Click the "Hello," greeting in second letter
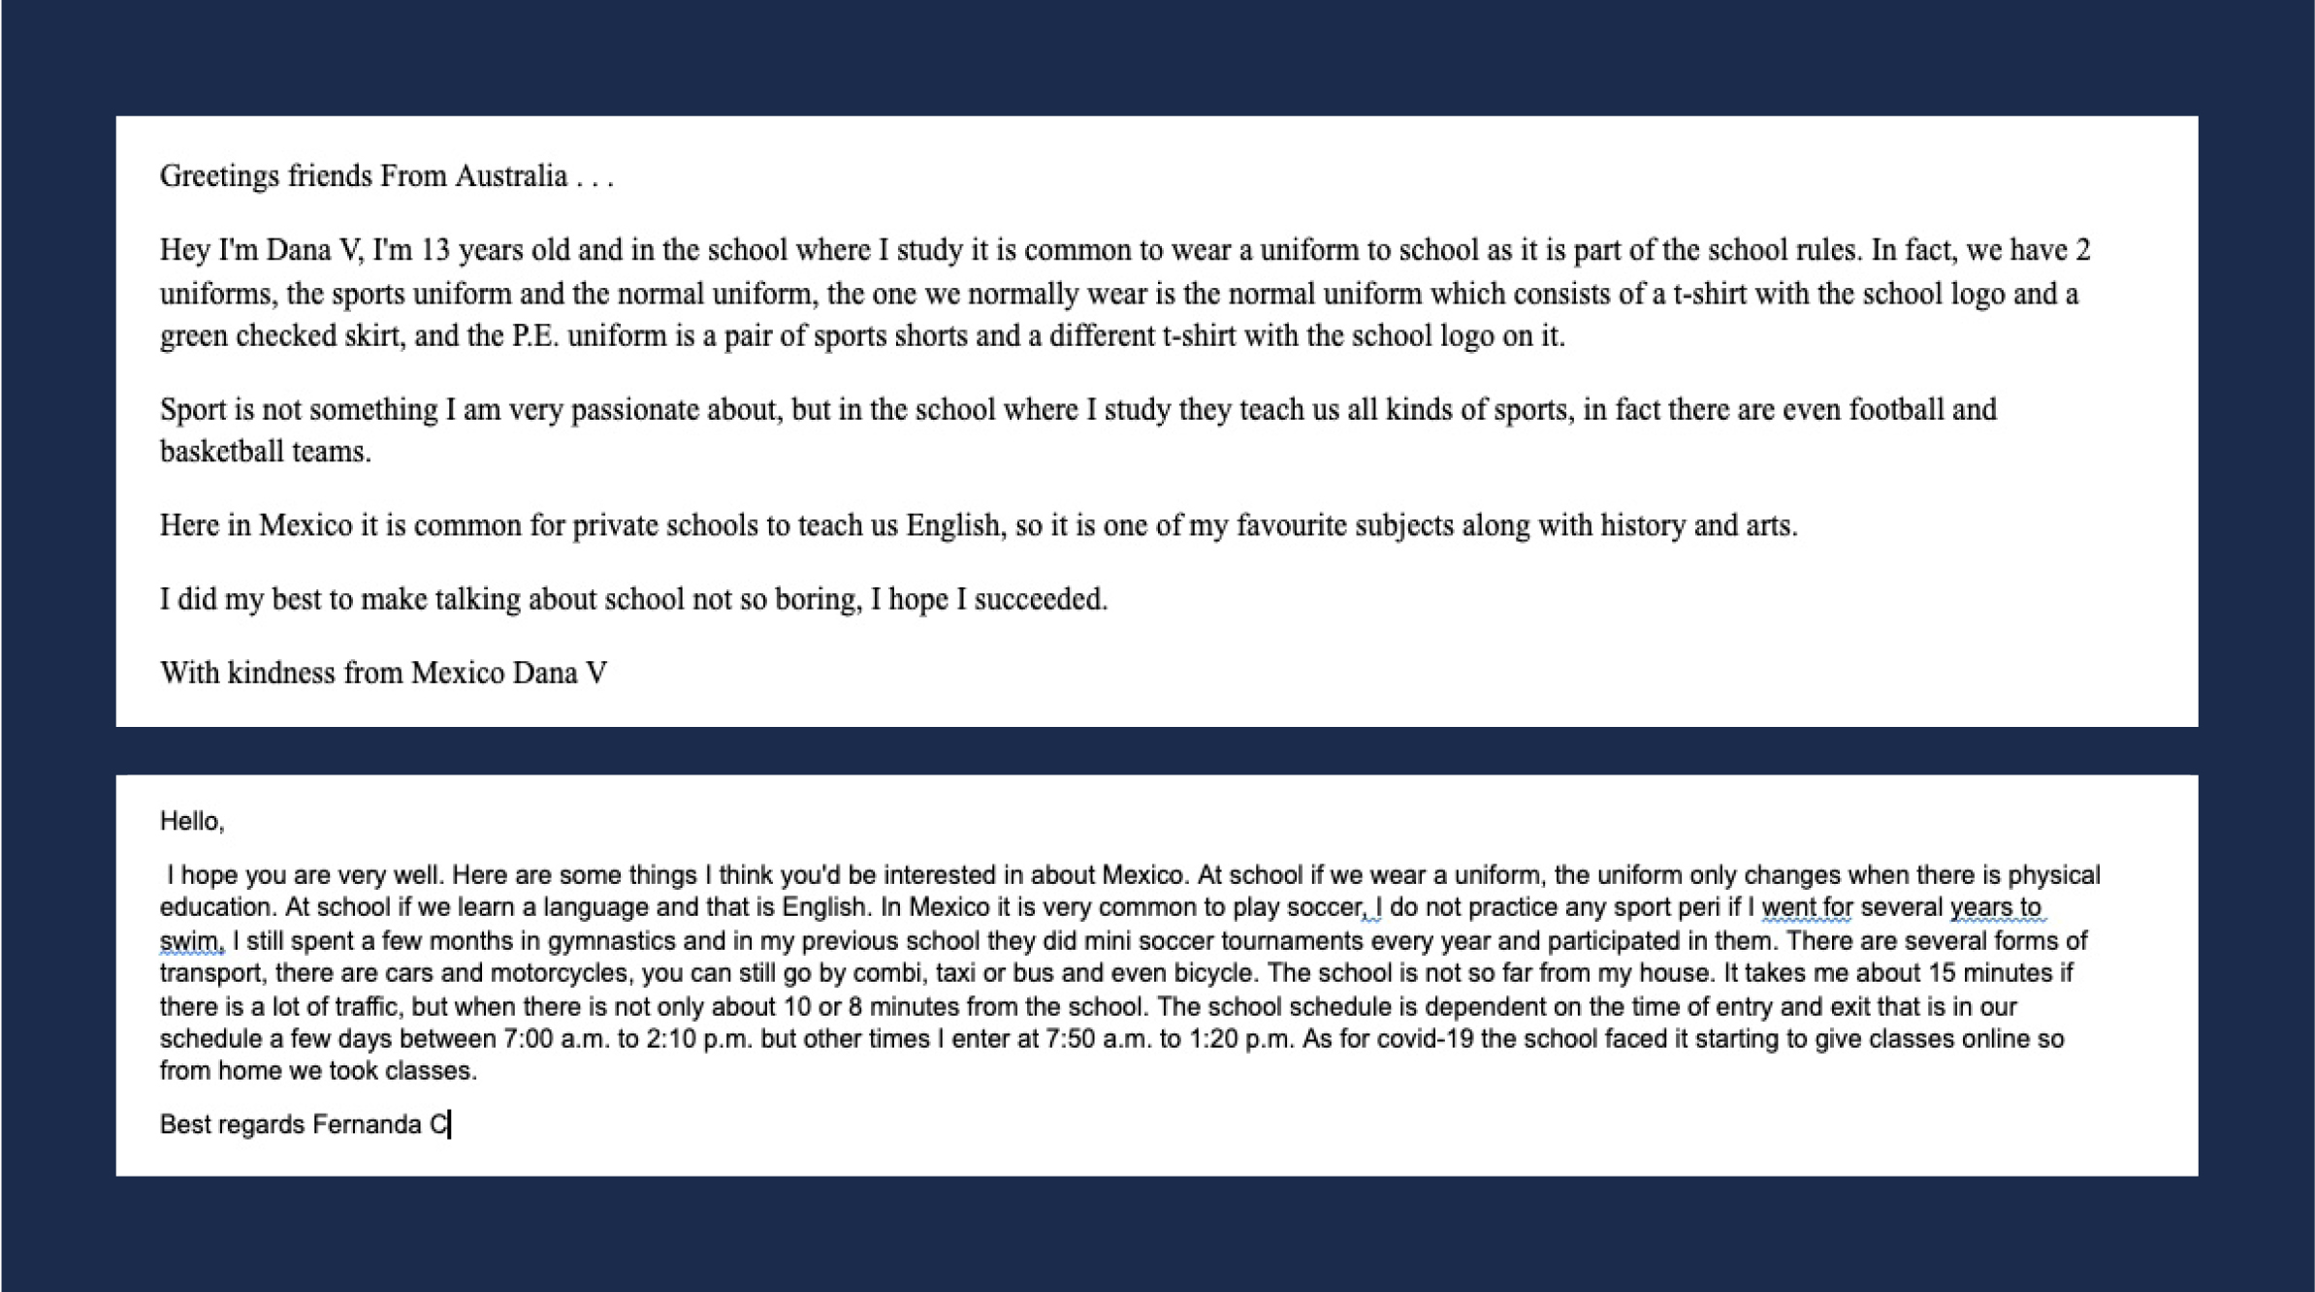Viewport: 2315px width, 1292px height. tap(192, 822)
